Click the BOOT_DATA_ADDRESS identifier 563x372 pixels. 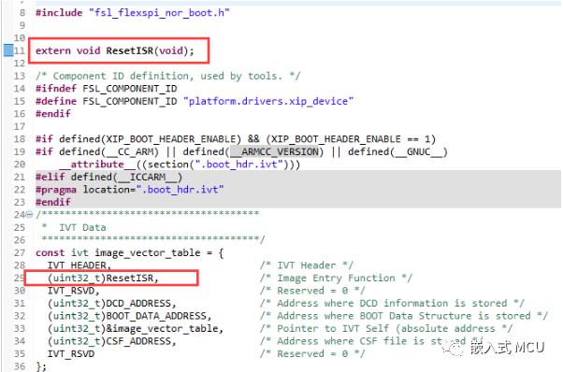click(x=156, y=316)
